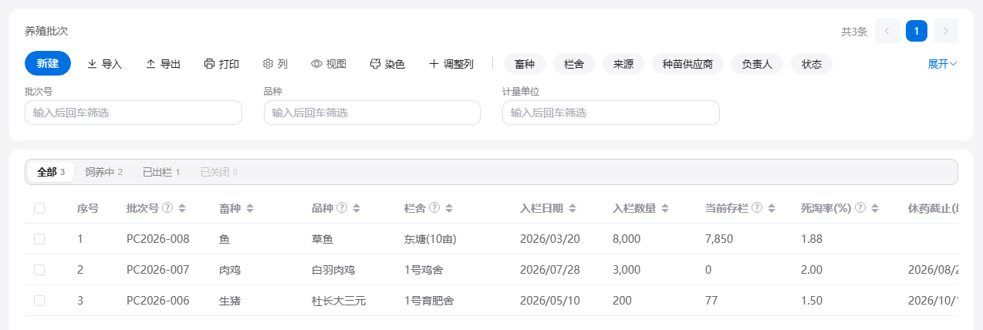Click the 共3条 total count text
Image resolution: width=983 pixels, height=330 pixels.
[854, 32]
